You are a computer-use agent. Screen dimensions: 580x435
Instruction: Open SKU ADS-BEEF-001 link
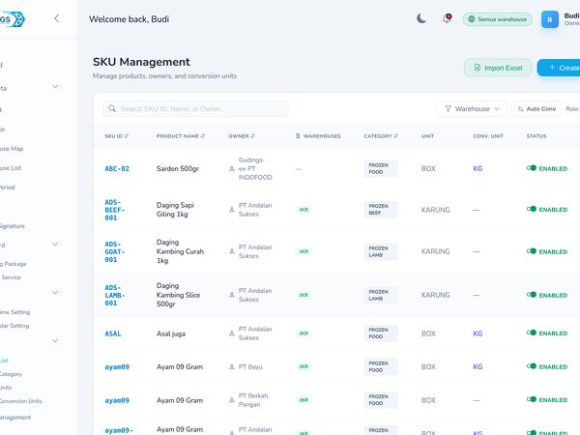pyautogui.click(x=115, y=210)
